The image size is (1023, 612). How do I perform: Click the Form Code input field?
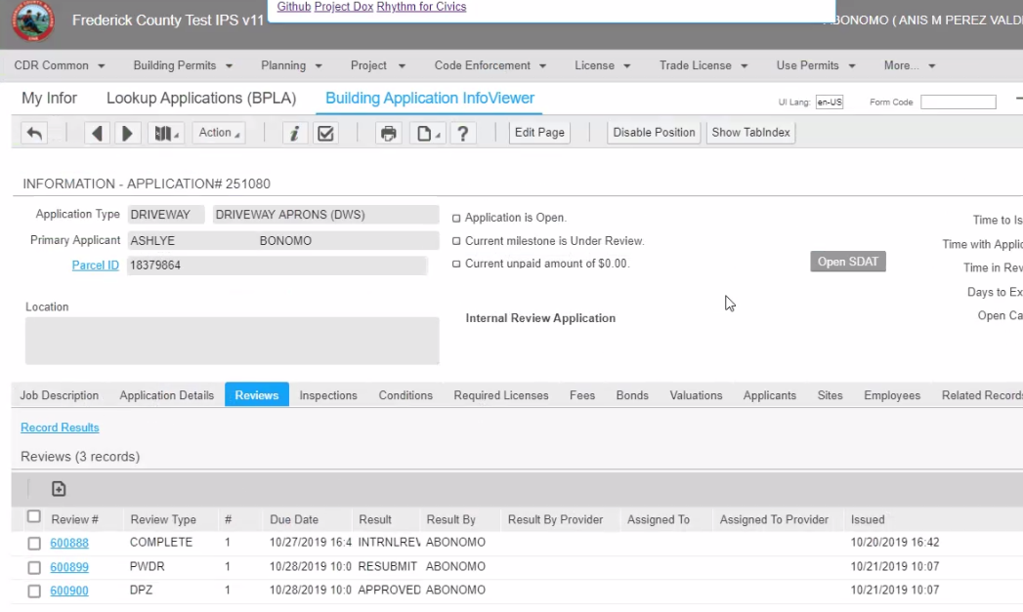tap(959, 102)
